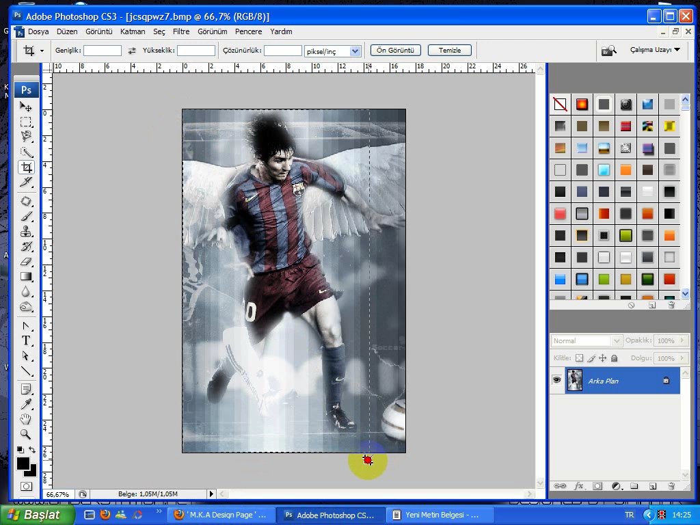700x525 pixels.
Task: Toggle lock transparent pixels
Action: [580, 358]
